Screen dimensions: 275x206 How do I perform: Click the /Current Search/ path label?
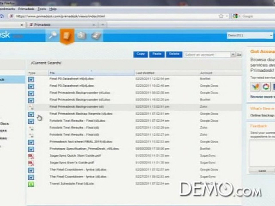tap(46, 63)
